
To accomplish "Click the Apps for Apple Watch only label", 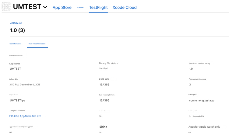I will tap(204, 127).
